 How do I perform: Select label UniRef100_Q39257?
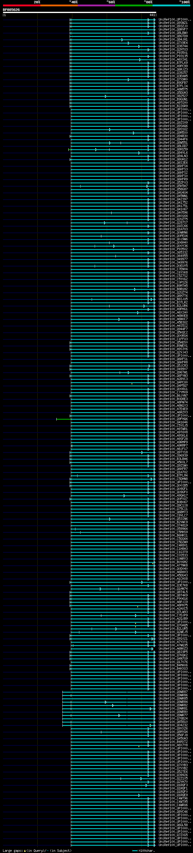[x=173, y=73]
